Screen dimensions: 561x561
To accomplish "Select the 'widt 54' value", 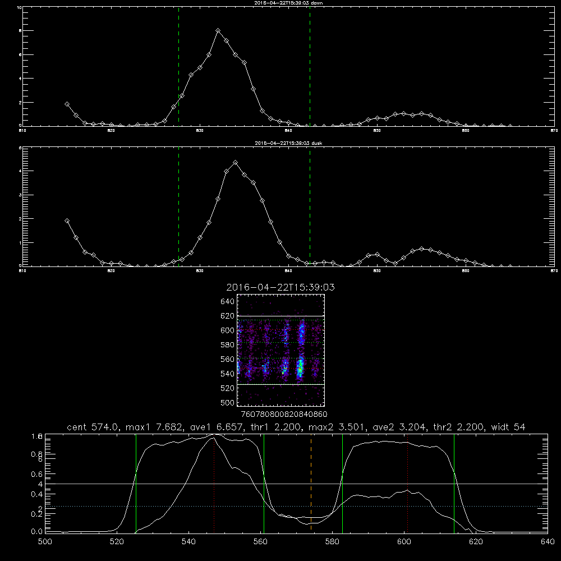I will click(x=508, y=427).
